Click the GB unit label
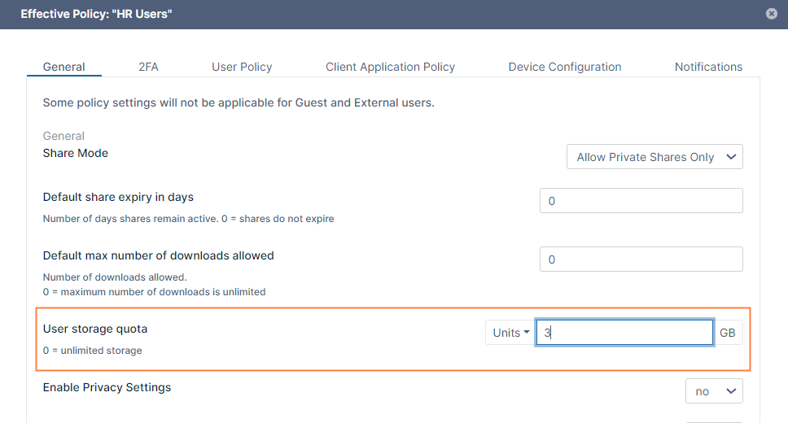 (727, 333)
